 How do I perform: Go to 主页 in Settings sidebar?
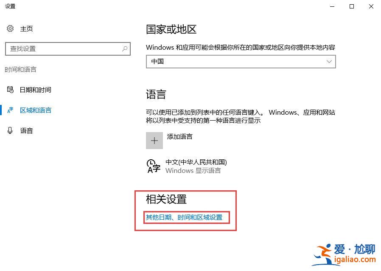click(26, 28)
